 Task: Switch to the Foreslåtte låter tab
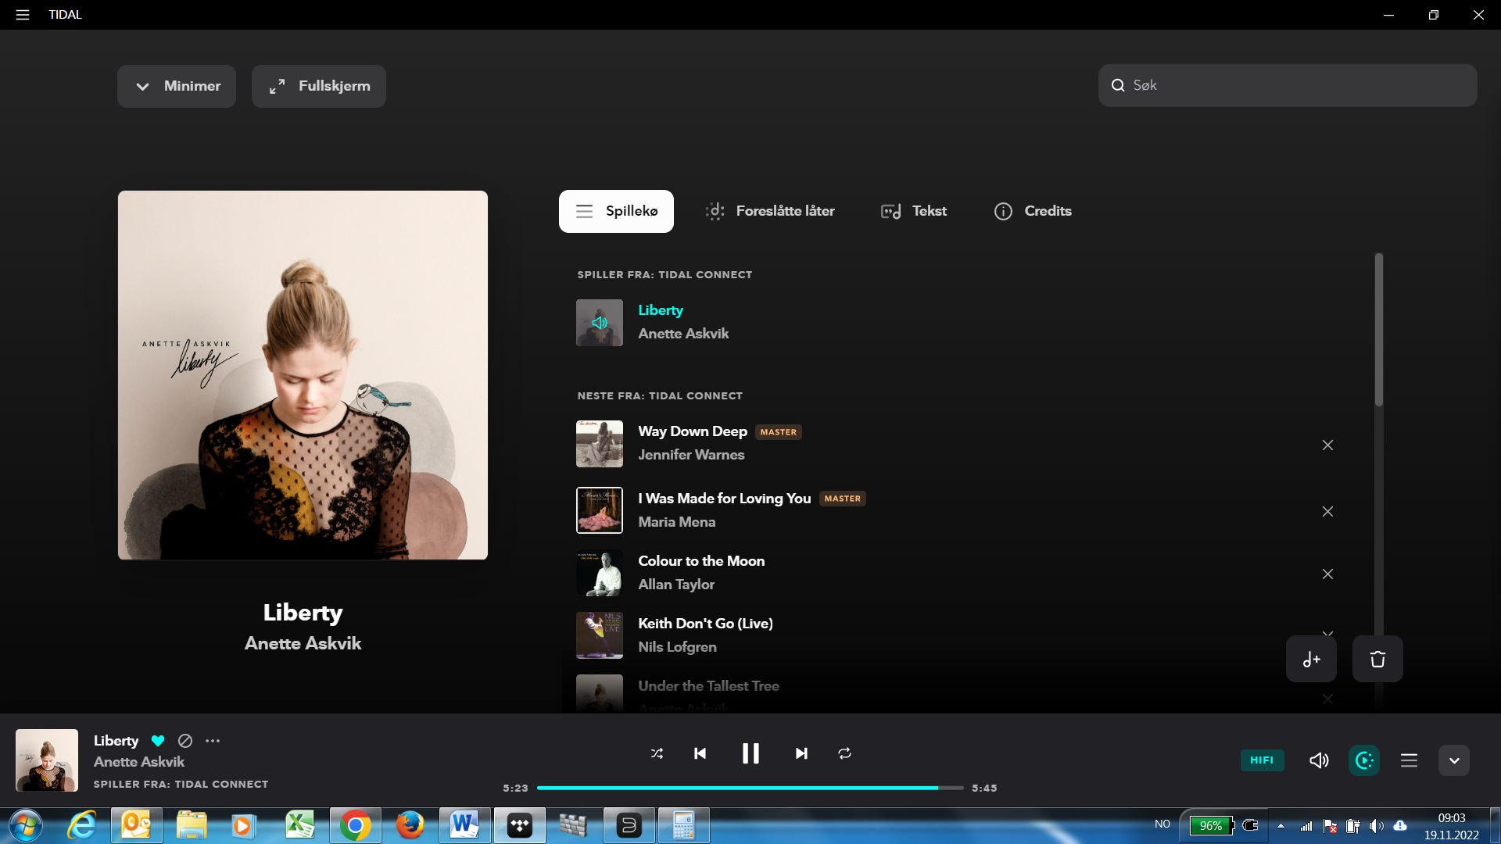[770, 211]
